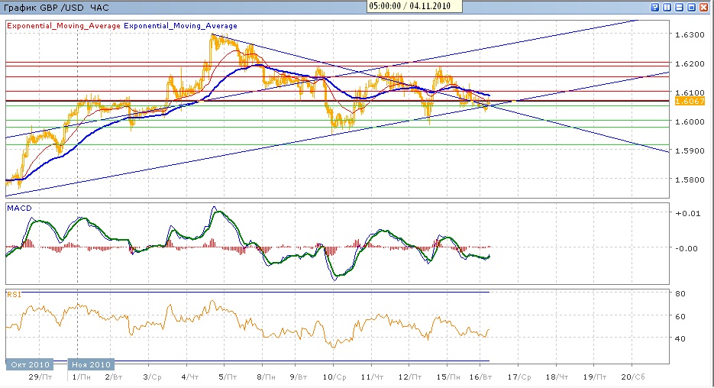The height and width of the screenshot is (388, 714).
Task: Click the 1.5900 price scale value
Action: coord(691,150)
